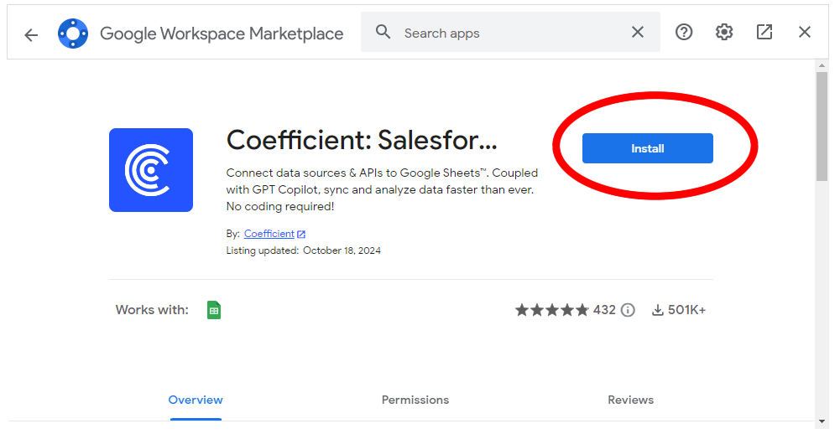840x439 pixels.
Task: Switch to the Permissions tab
Action: click(415, 400)
